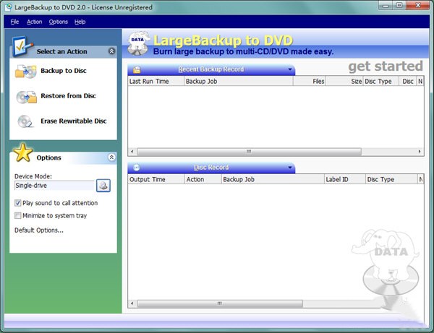The width and height of the screenshot is (434, 333).
Task: Open the Action menu
Action: 35,22
